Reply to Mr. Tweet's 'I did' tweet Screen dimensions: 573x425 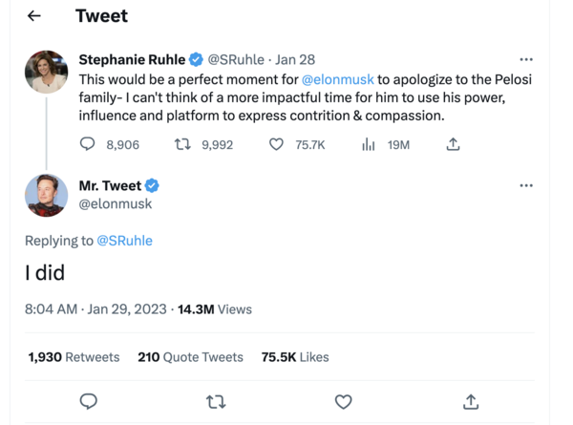(x=88, y=401)
